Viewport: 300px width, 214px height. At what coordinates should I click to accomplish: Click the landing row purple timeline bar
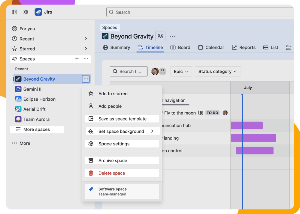[253, 138]
